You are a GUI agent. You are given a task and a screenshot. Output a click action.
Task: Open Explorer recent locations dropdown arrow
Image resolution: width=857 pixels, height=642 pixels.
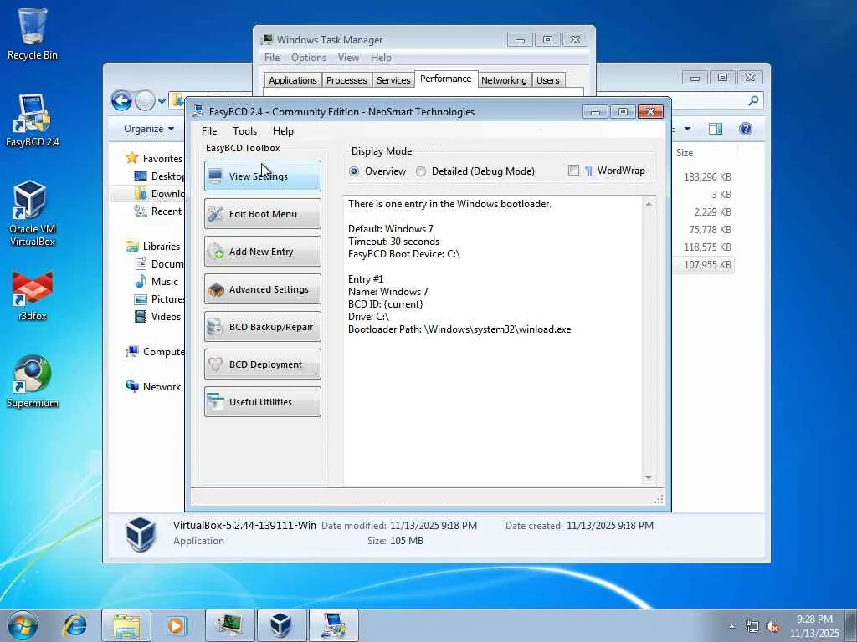162,100
